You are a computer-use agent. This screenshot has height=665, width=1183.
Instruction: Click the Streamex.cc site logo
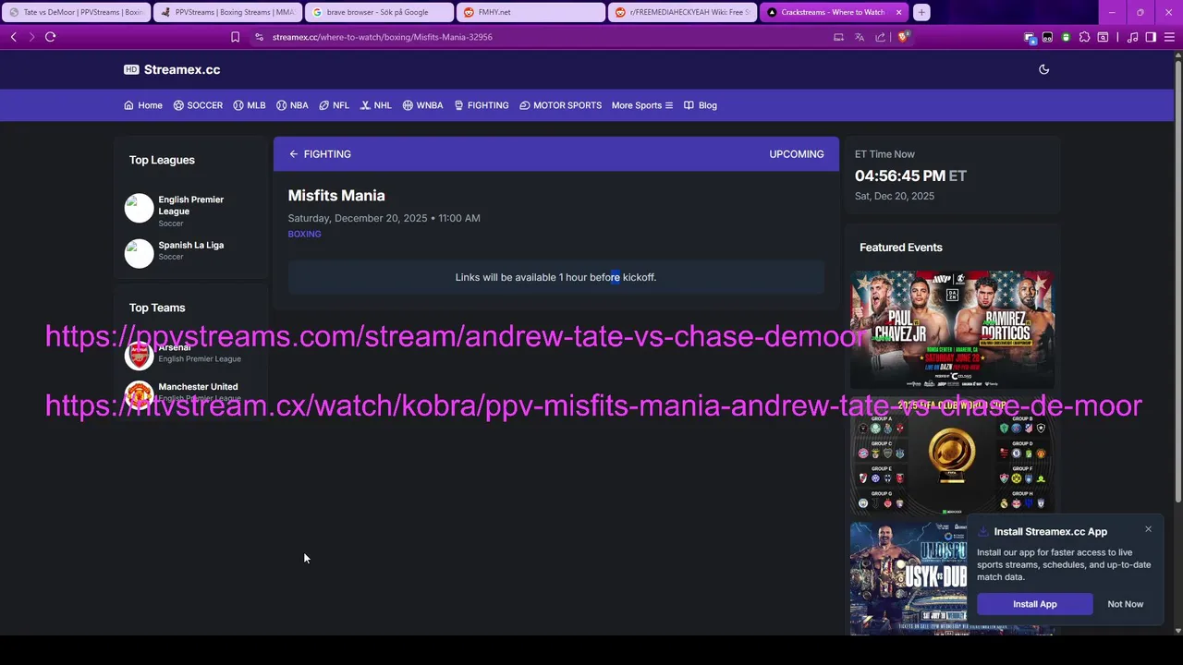pyautogui.click(x=172, y=69)
